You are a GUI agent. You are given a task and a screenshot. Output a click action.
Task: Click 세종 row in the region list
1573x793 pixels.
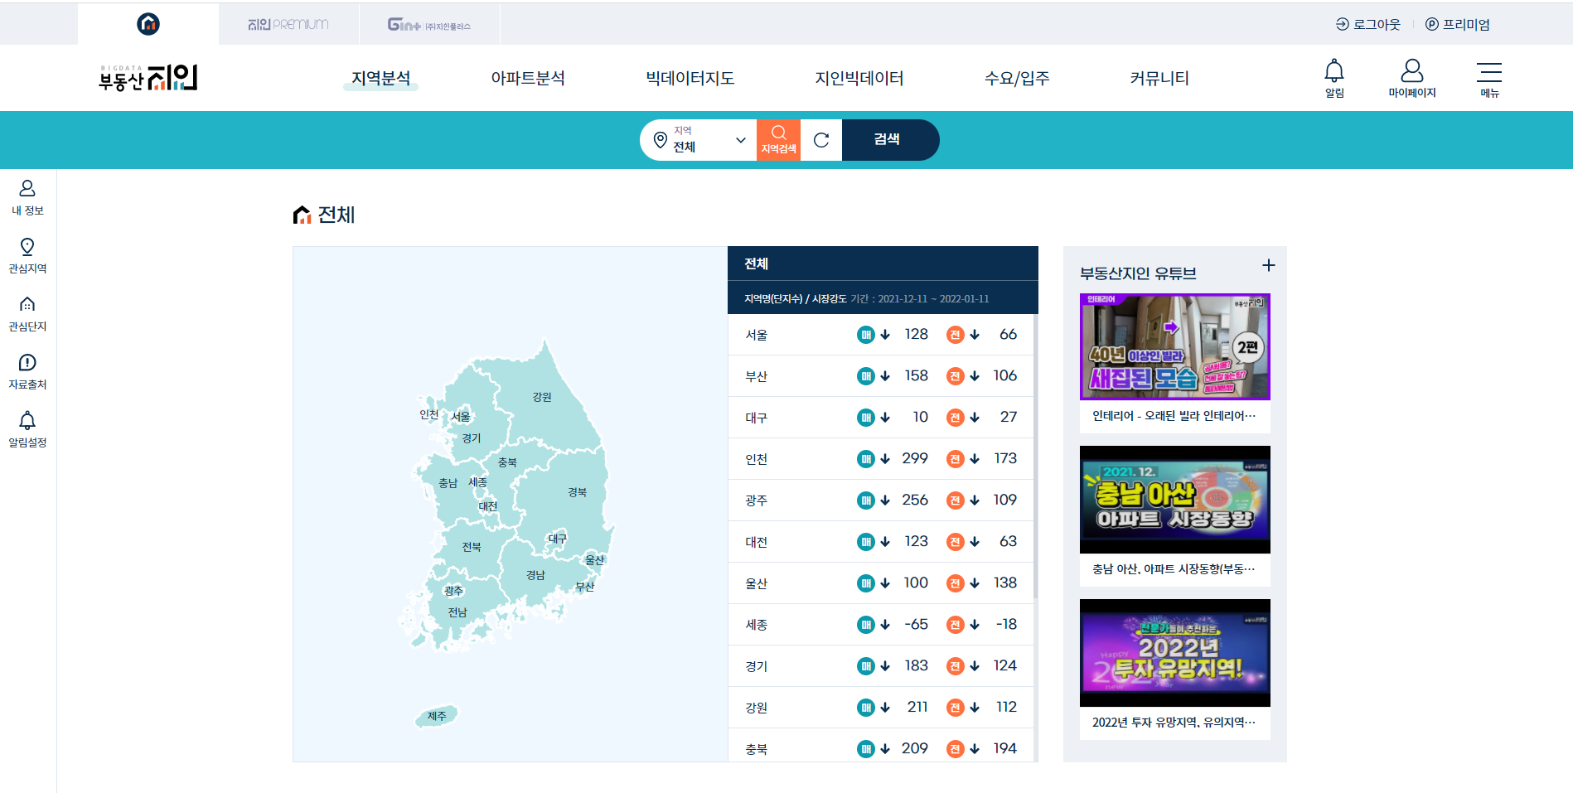(881, 625)
